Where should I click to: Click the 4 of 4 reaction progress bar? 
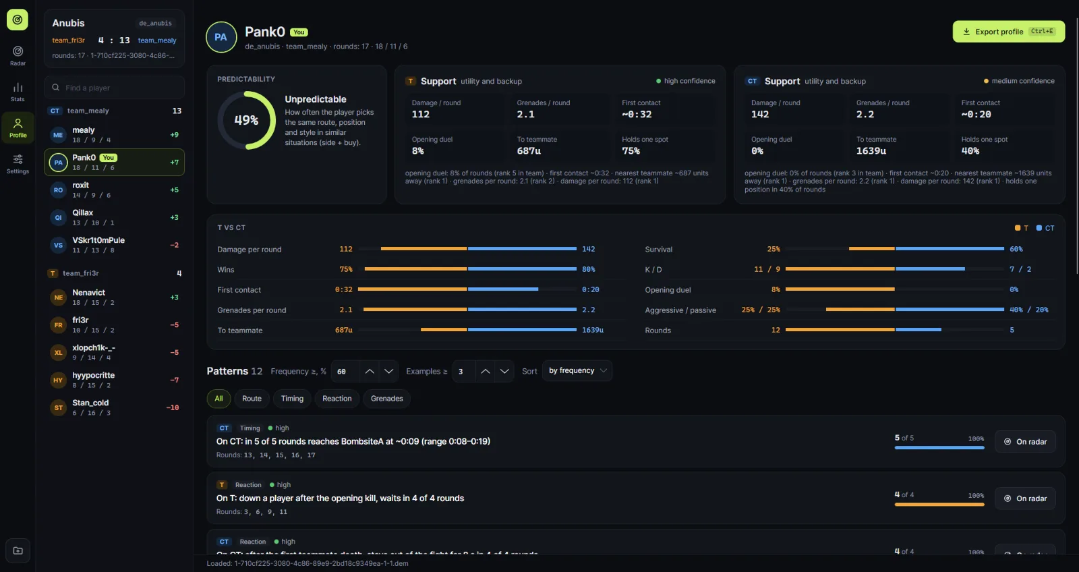tap(939, 505)
